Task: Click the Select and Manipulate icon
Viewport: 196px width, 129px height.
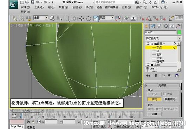Action: tap(126, 19)
